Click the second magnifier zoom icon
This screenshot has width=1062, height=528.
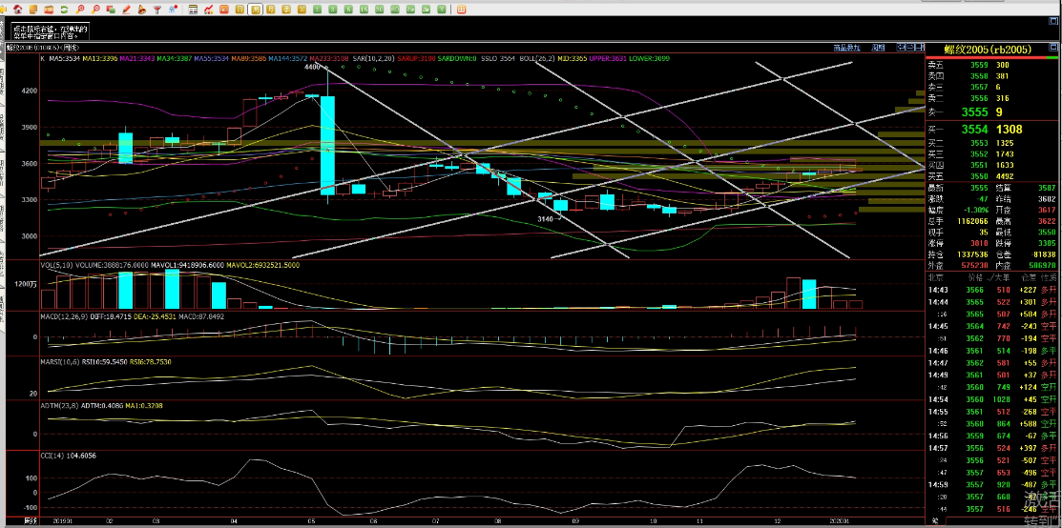tap(95, 10)
